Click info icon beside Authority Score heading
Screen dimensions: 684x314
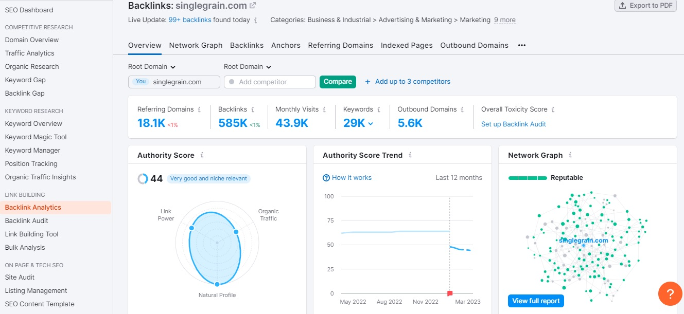point(202,155)
